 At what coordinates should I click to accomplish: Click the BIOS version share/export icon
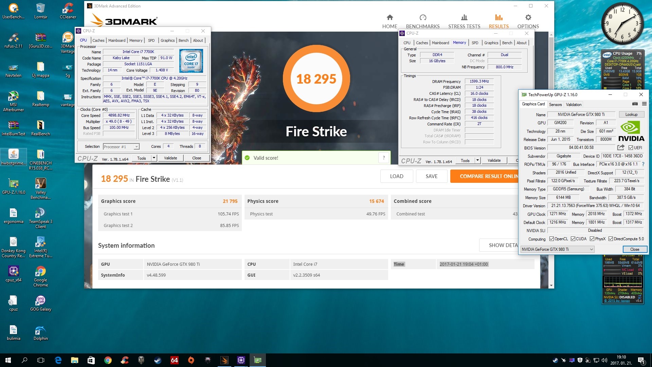pos(621,147)
